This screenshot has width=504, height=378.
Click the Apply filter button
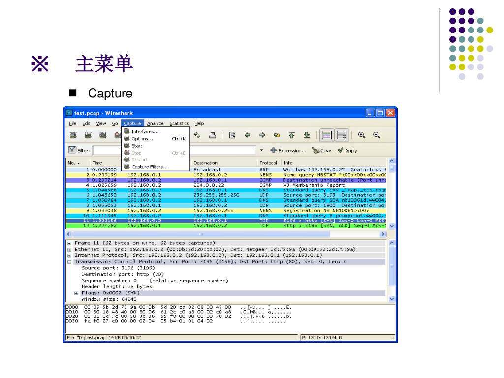coord(347,150)
